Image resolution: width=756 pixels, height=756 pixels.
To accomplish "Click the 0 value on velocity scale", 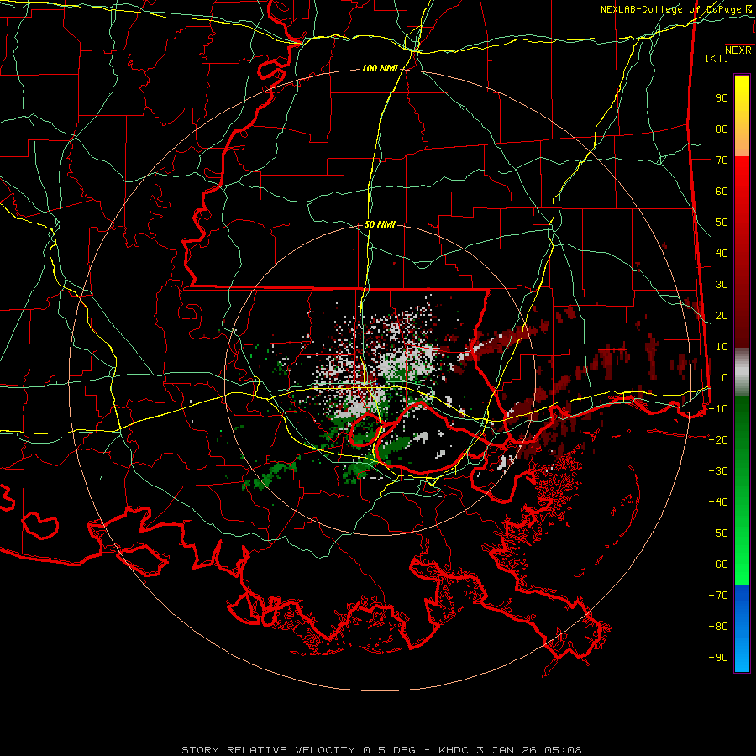I will (x=725, y=377).
